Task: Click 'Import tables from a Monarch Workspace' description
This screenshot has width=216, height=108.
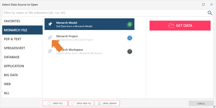Action: point(79,53)
